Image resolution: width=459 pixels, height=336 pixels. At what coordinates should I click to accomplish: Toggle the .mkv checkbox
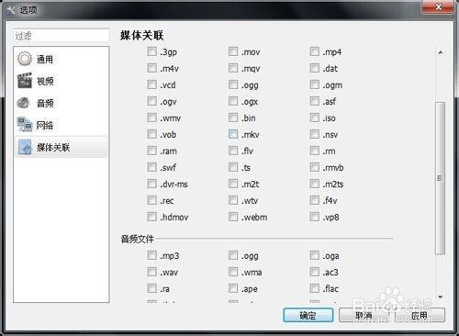click(233, 134)
